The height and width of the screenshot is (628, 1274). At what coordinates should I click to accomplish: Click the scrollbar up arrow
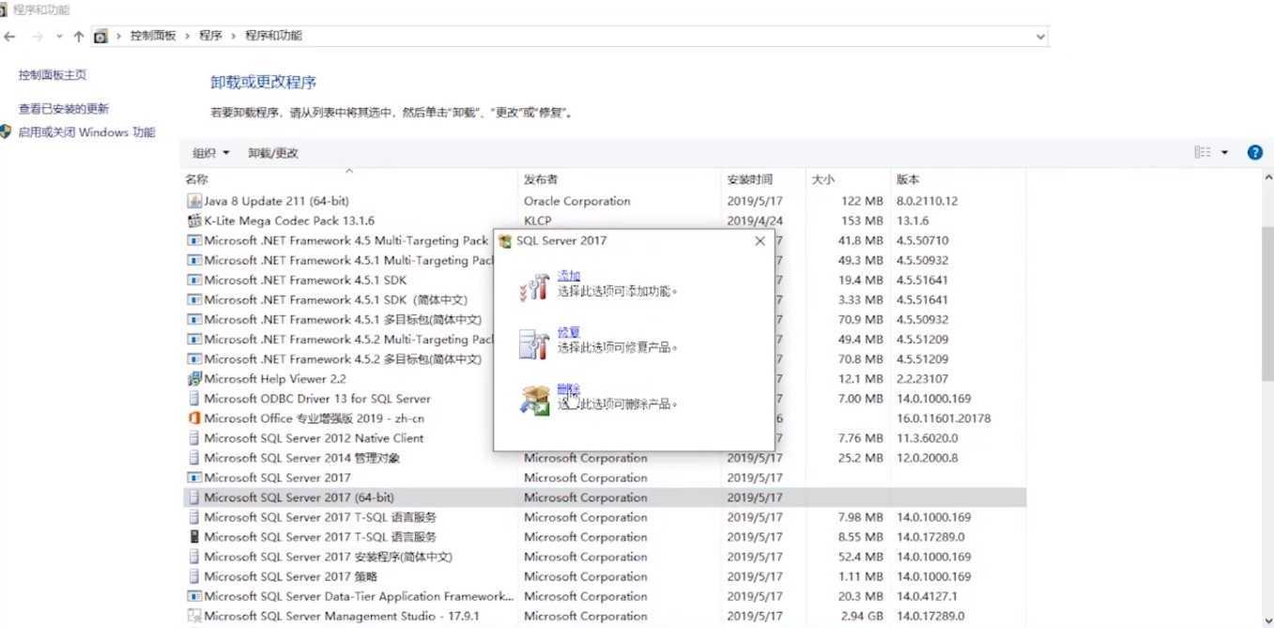click(x=1267, y=177)
